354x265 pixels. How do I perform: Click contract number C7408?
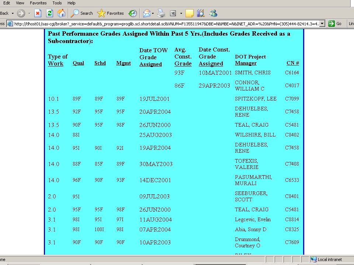click(x=292, y=164)
